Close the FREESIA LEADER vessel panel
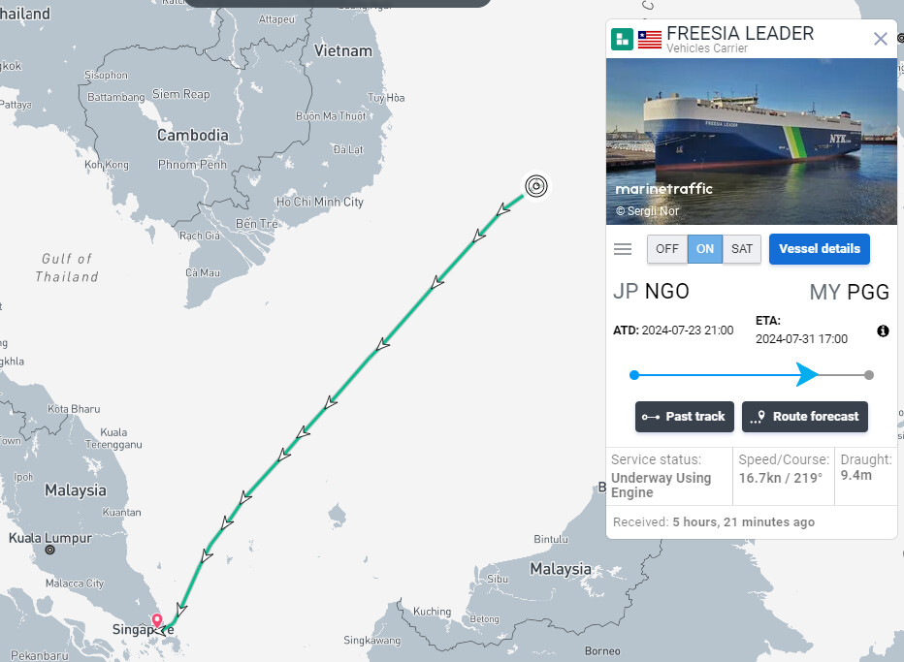The height and width of the screenshot is (662, 904). tap(881, 39)
